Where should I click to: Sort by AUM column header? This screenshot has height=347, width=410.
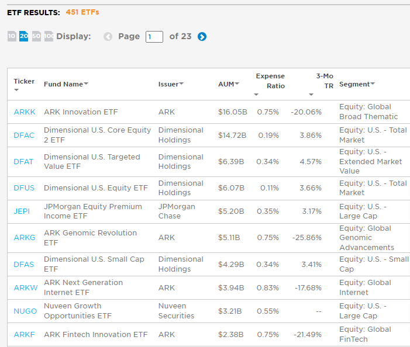coord(229,84)
